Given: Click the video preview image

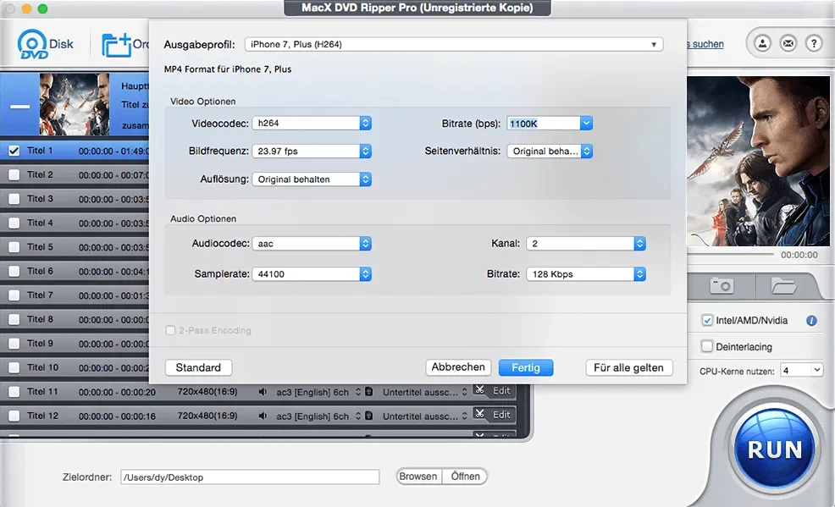Looking at the screenshot, I should tap(758, 161).
